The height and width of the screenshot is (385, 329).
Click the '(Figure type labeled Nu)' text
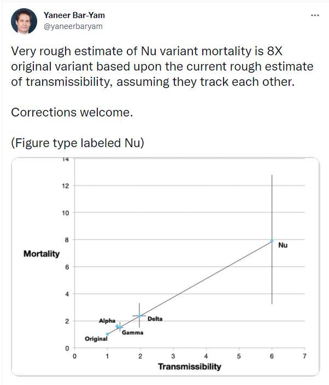coord(78,143)
